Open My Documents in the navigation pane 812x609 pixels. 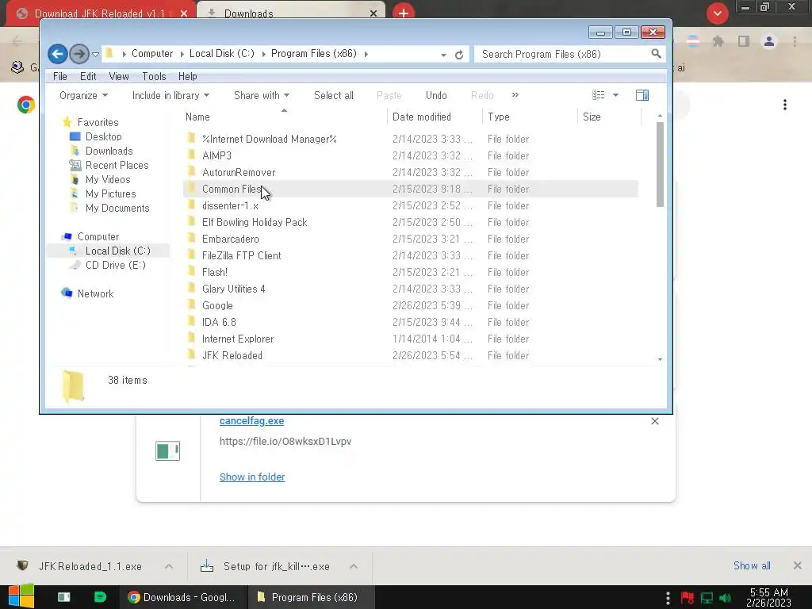coord(117,209)
